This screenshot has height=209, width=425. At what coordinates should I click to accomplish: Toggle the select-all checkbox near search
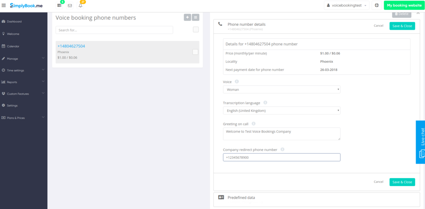pyautogui.click(x=195, y=30)
